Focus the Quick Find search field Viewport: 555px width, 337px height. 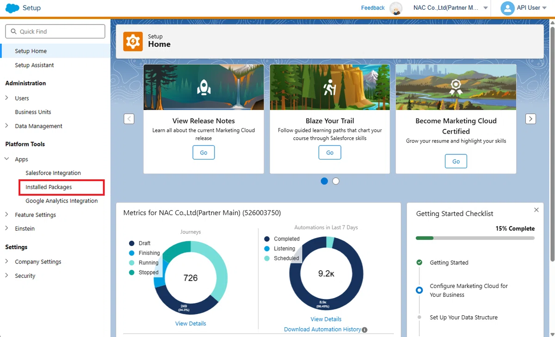point(55,31)
